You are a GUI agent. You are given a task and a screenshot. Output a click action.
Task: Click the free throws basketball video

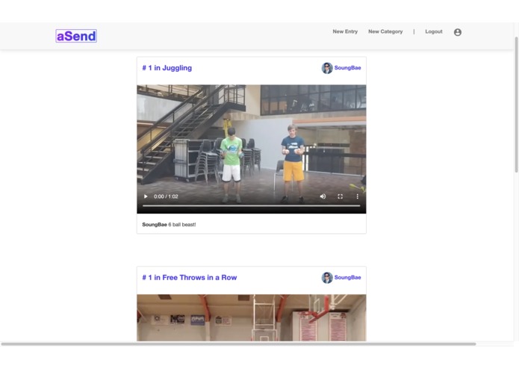tap(252, 317)
